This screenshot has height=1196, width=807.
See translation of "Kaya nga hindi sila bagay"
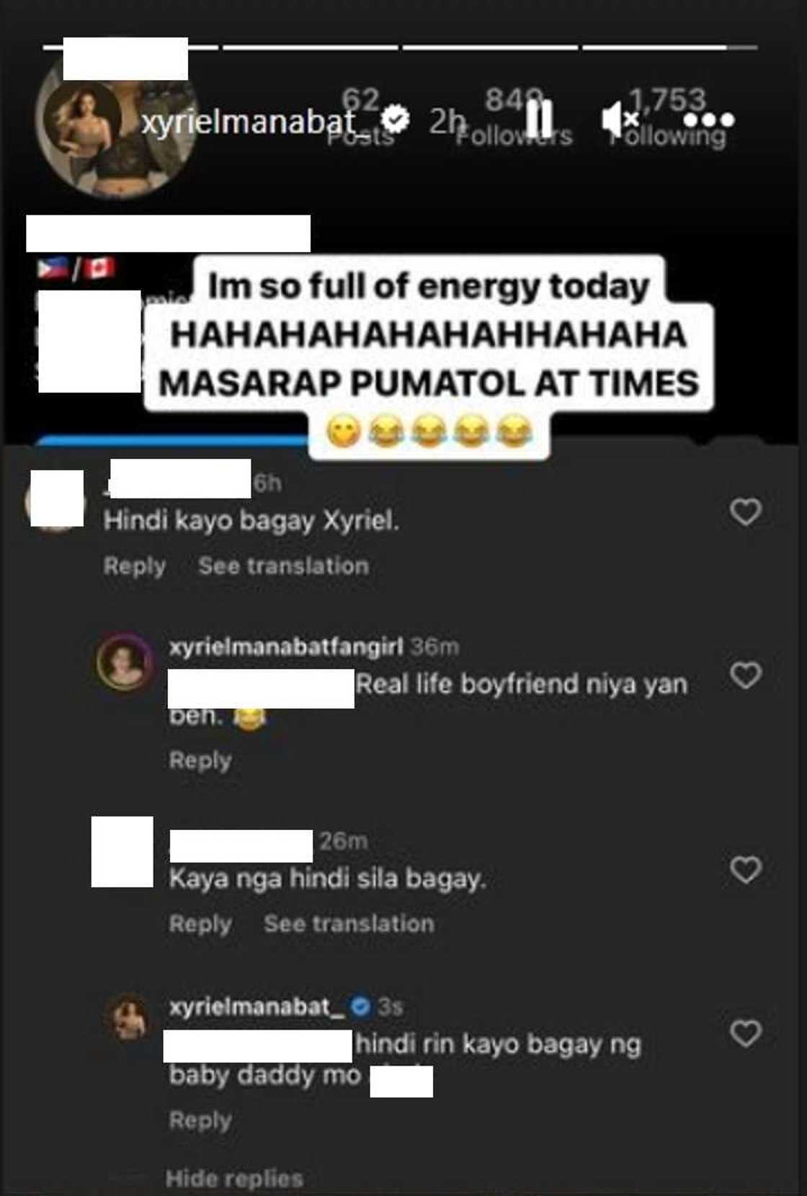pos(349,924)
